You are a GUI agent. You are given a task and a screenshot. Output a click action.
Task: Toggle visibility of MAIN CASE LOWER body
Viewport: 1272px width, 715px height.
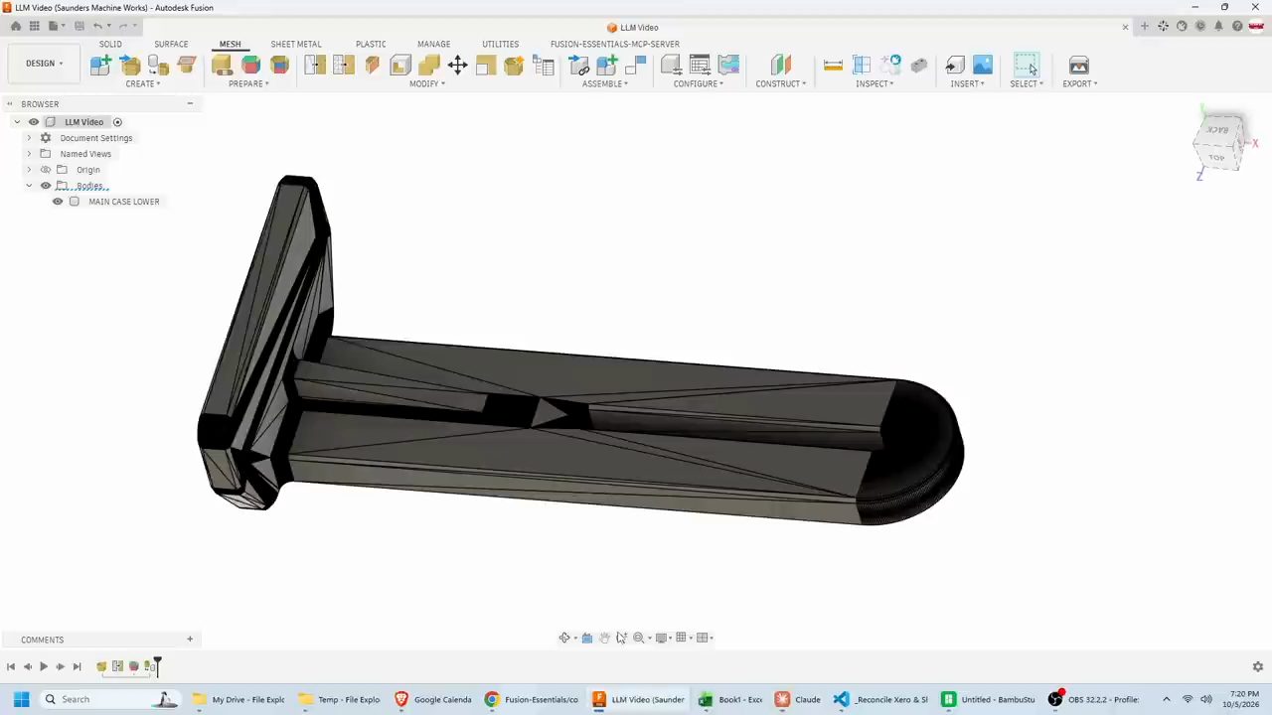58,202
